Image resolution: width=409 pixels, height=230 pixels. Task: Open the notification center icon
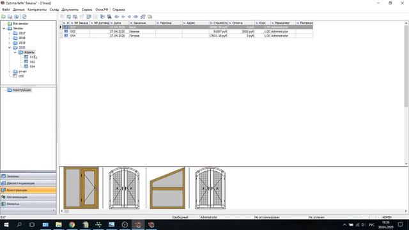pyautogui.click(x=401, y=224)
